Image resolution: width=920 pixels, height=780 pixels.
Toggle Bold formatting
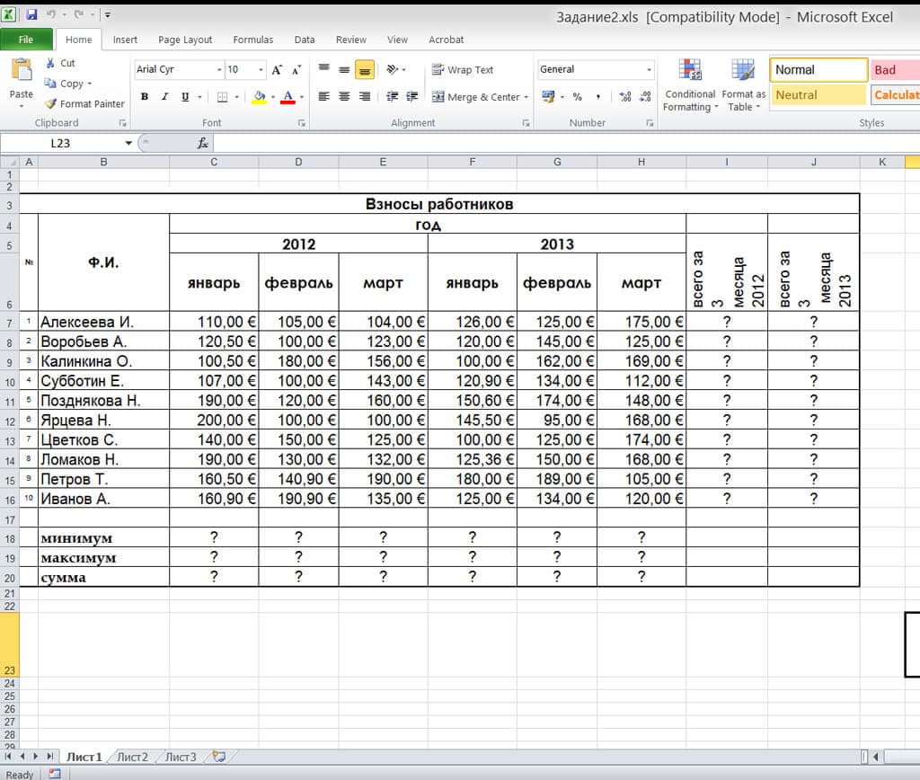(x=145, y=97)
